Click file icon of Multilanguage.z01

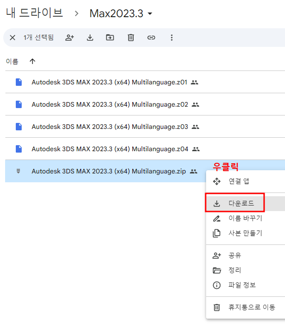pyautogui.click(x=19, y=82)
